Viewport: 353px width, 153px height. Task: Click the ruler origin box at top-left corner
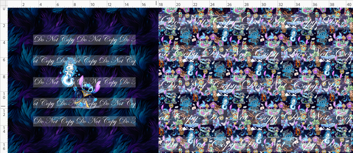tap(4, 4)
